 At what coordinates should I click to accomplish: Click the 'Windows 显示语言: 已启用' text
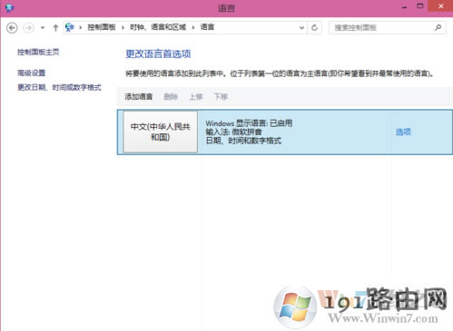point(249,123)
